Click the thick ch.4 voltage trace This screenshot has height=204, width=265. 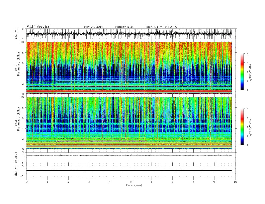coord(129,171)
